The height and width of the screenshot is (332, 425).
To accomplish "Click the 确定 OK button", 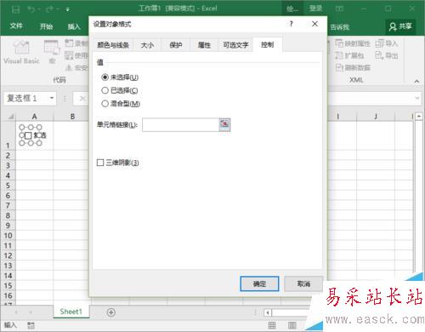I will tap(259, 283).
